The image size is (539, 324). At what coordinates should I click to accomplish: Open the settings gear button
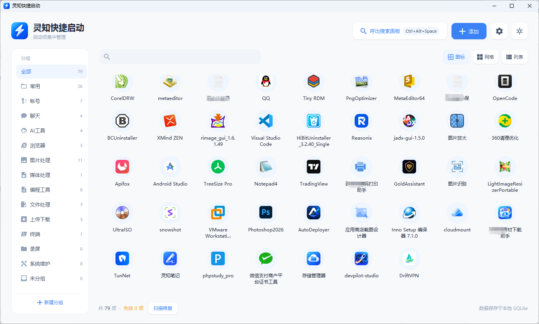(x=499, y=31)
